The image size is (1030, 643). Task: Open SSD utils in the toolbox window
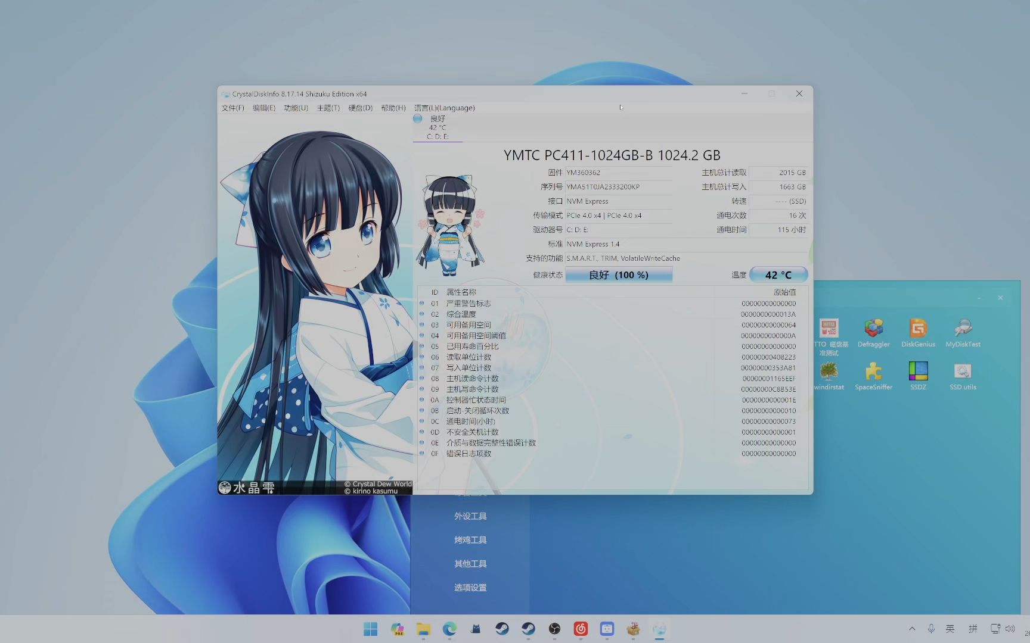963,376
